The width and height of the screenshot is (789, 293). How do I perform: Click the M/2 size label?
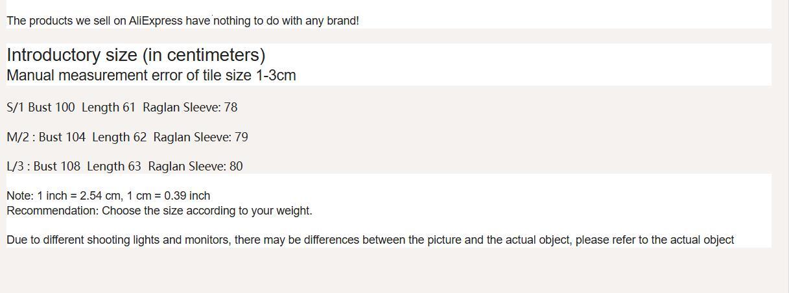click(18, 137)
